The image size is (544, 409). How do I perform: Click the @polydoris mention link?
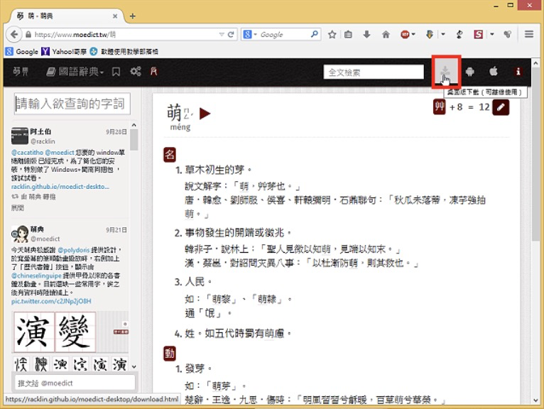[x=74, y=250]
